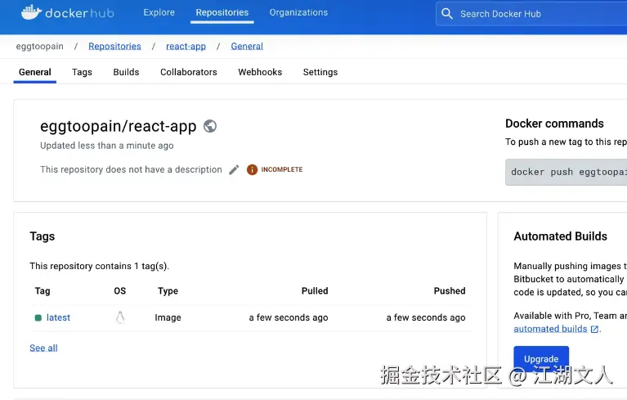Switch to the Builds tab
Image resolution: width=627 pixels, height=400 pixels.
pyautogui.click(x=126, y=72)
